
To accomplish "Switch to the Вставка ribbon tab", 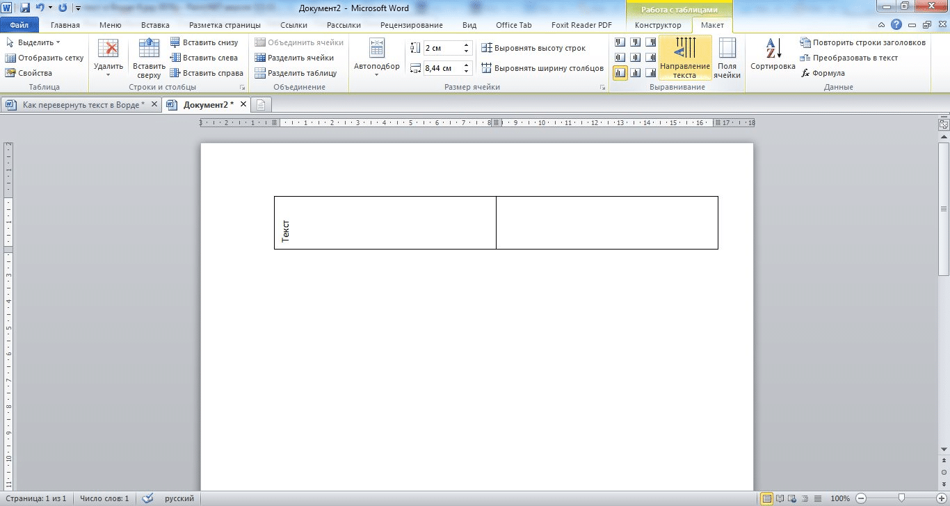I will pyautogui.click(x=155, y=25).
